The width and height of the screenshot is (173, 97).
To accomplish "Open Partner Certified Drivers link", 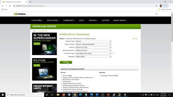I will tap(76, 88).
